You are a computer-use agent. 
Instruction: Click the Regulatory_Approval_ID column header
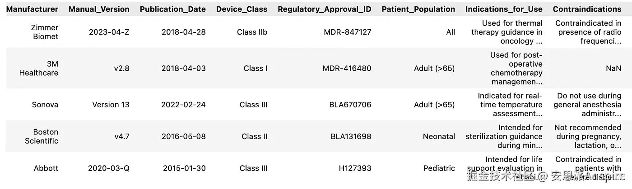[x=324, y=9]
